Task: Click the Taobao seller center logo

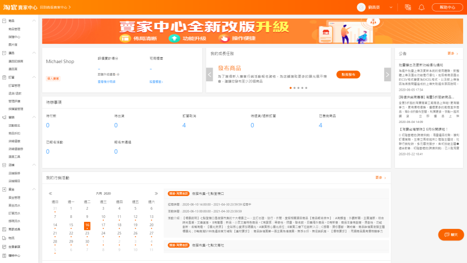Action: [x=20, y=7]
